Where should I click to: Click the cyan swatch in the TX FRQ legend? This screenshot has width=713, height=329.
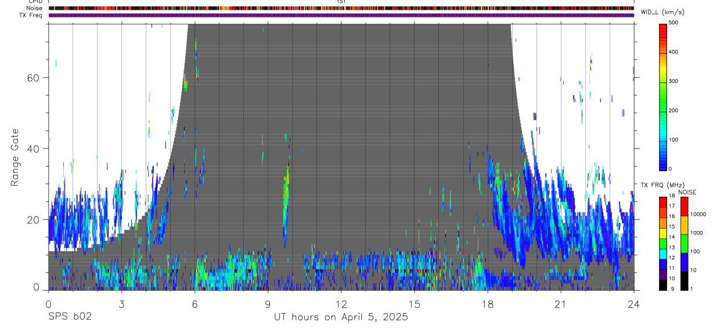(663, 254)
